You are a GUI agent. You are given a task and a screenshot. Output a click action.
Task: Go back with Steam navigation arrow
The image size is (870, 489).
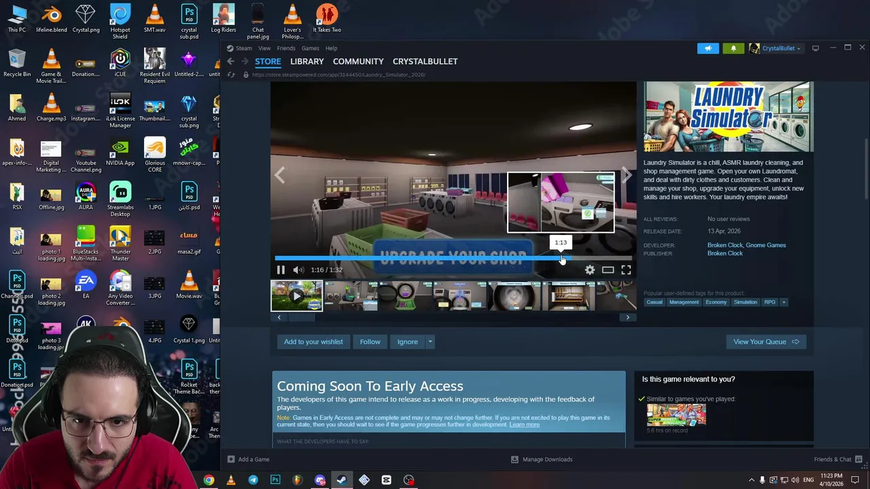tap(230, 61)
